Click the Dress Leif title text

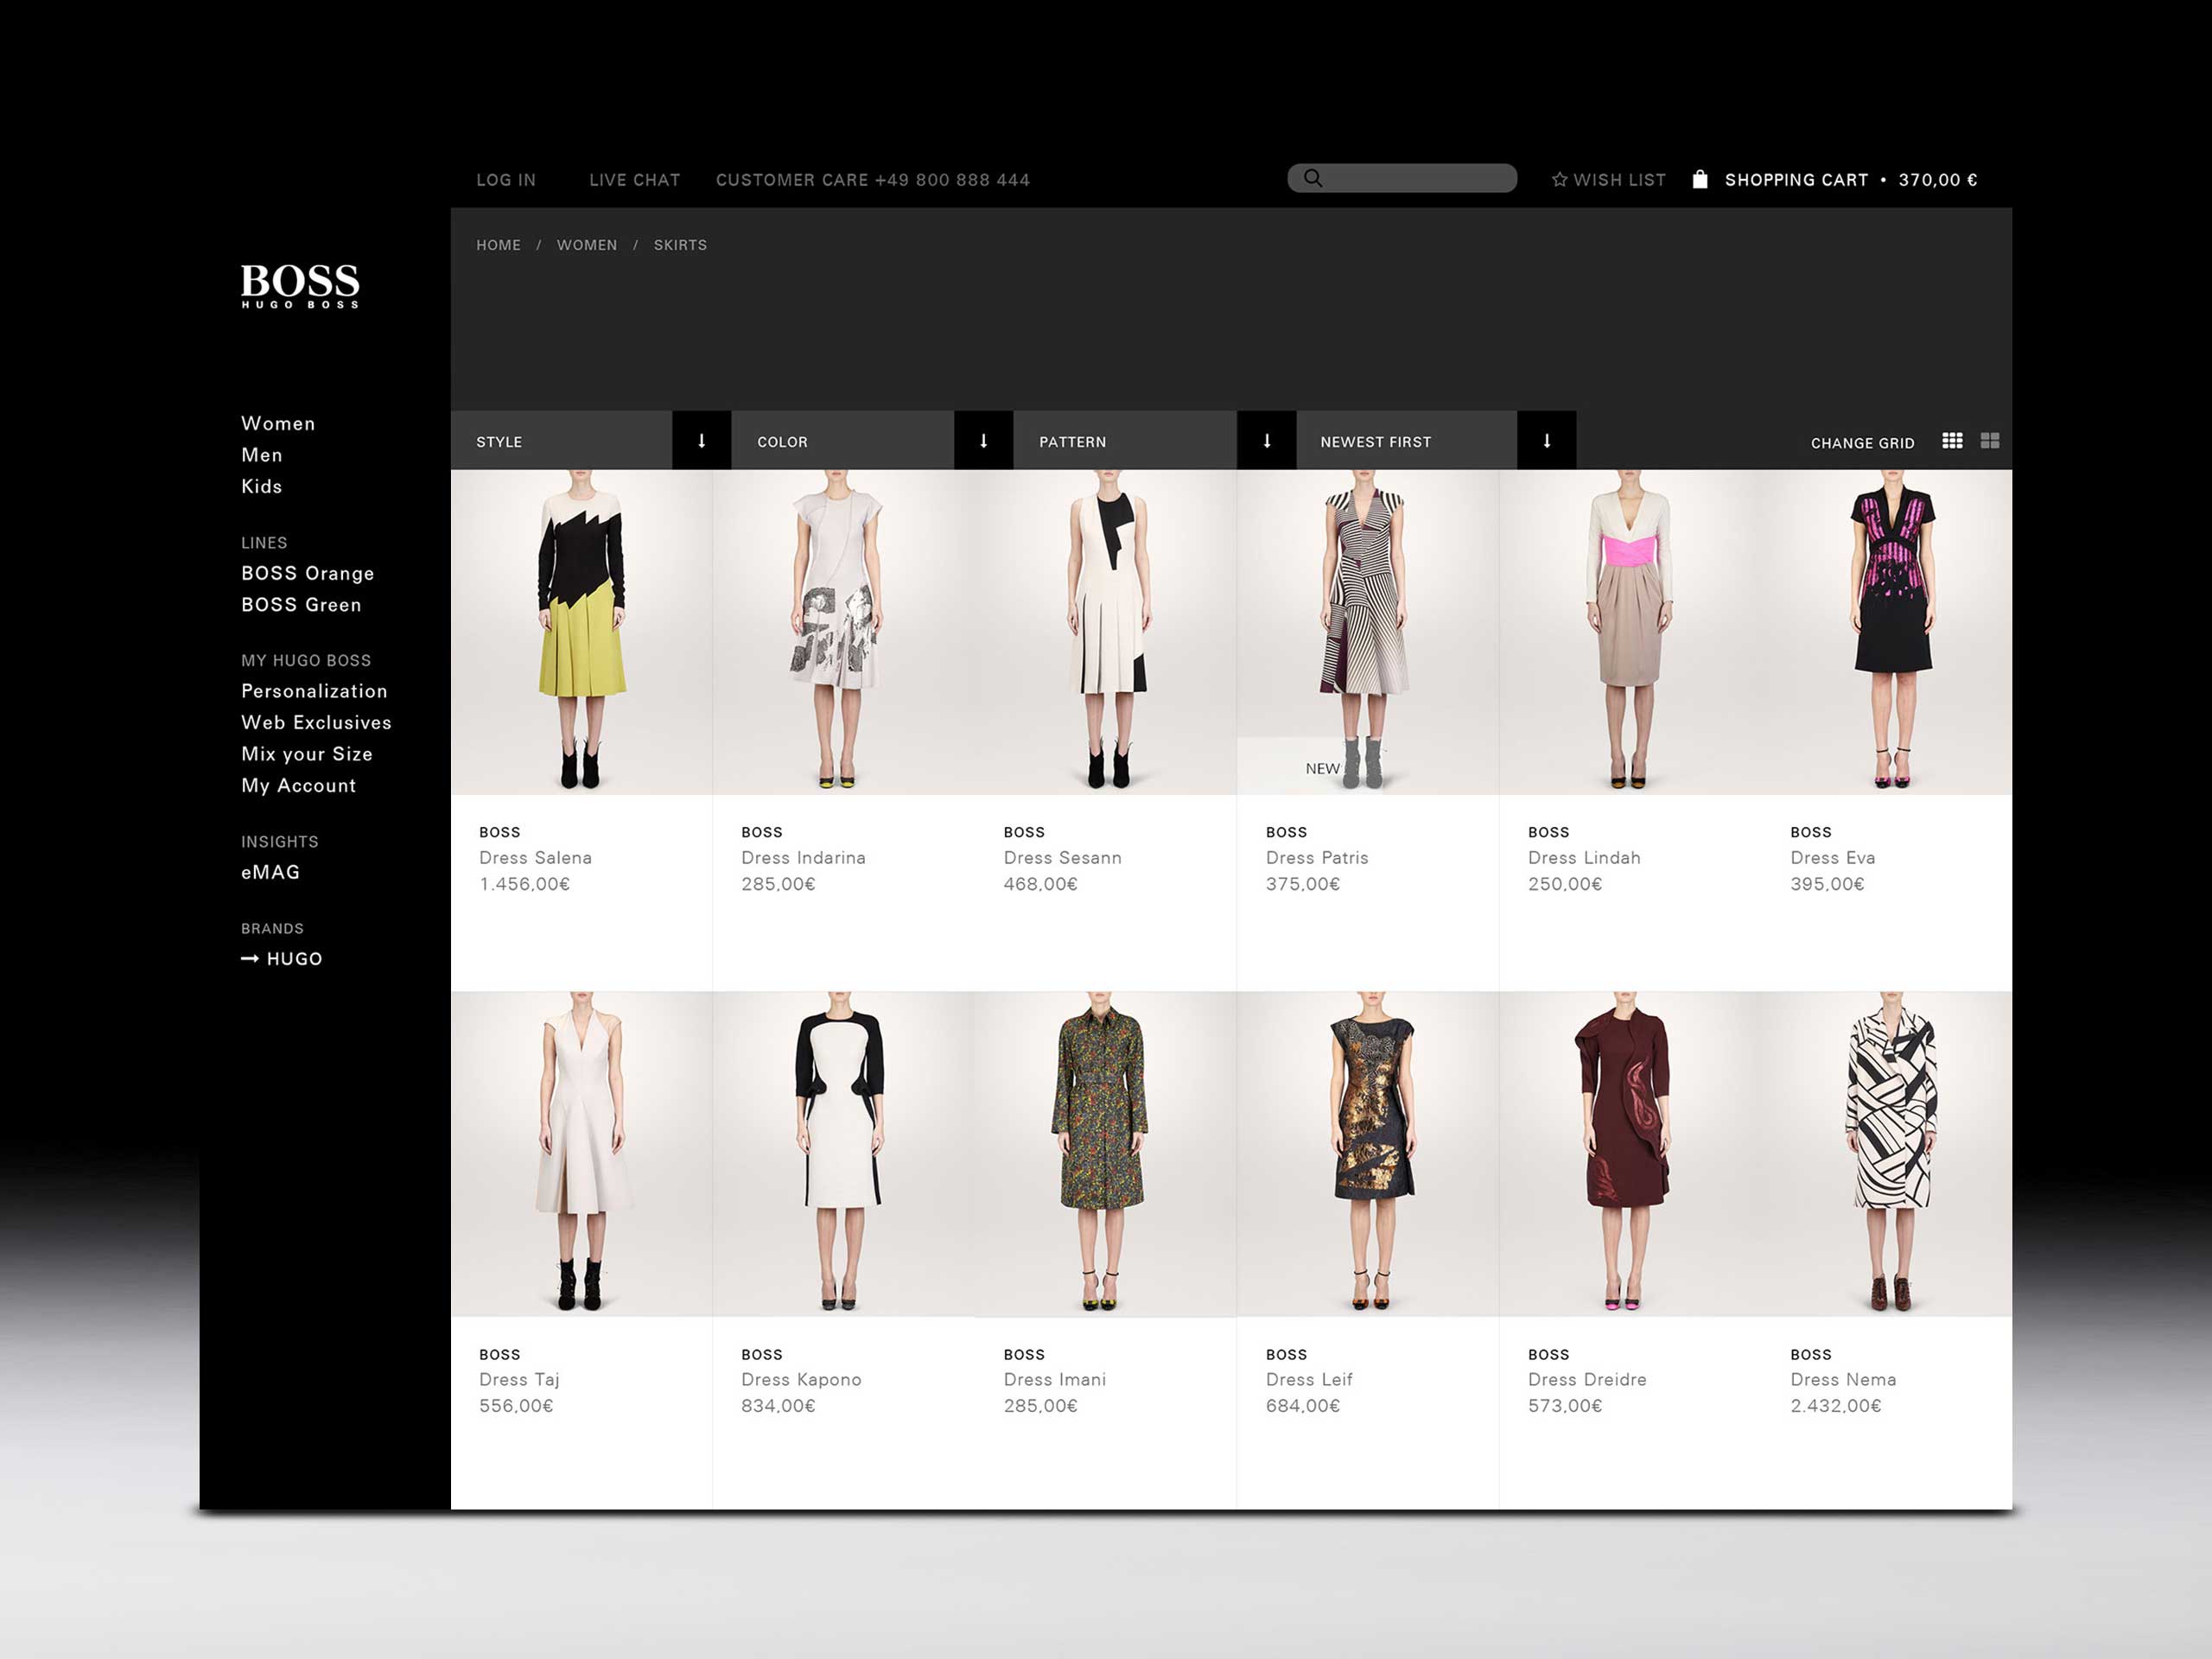pyautogui.click(x=1309, y=1380)
